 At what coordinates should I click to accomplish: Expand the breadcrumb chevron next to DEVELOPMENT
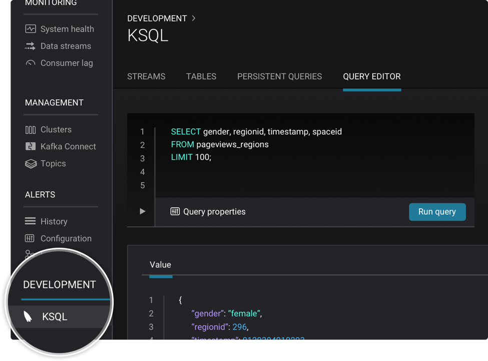(193, 18)
